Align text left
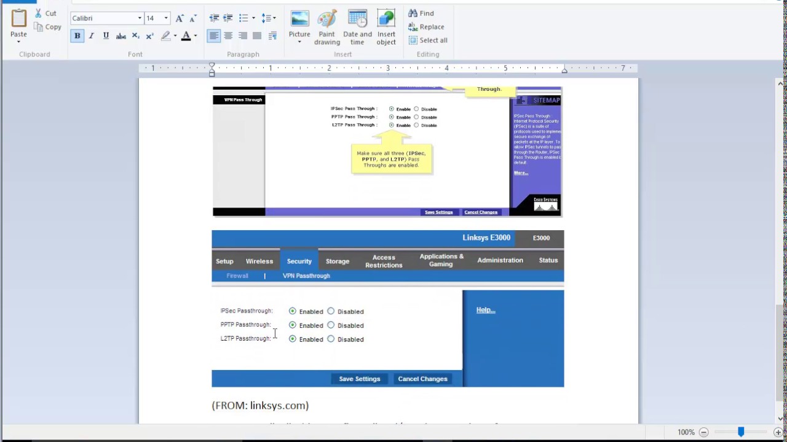The height and width of the screenshot is (442, 787). click(214, 36)
